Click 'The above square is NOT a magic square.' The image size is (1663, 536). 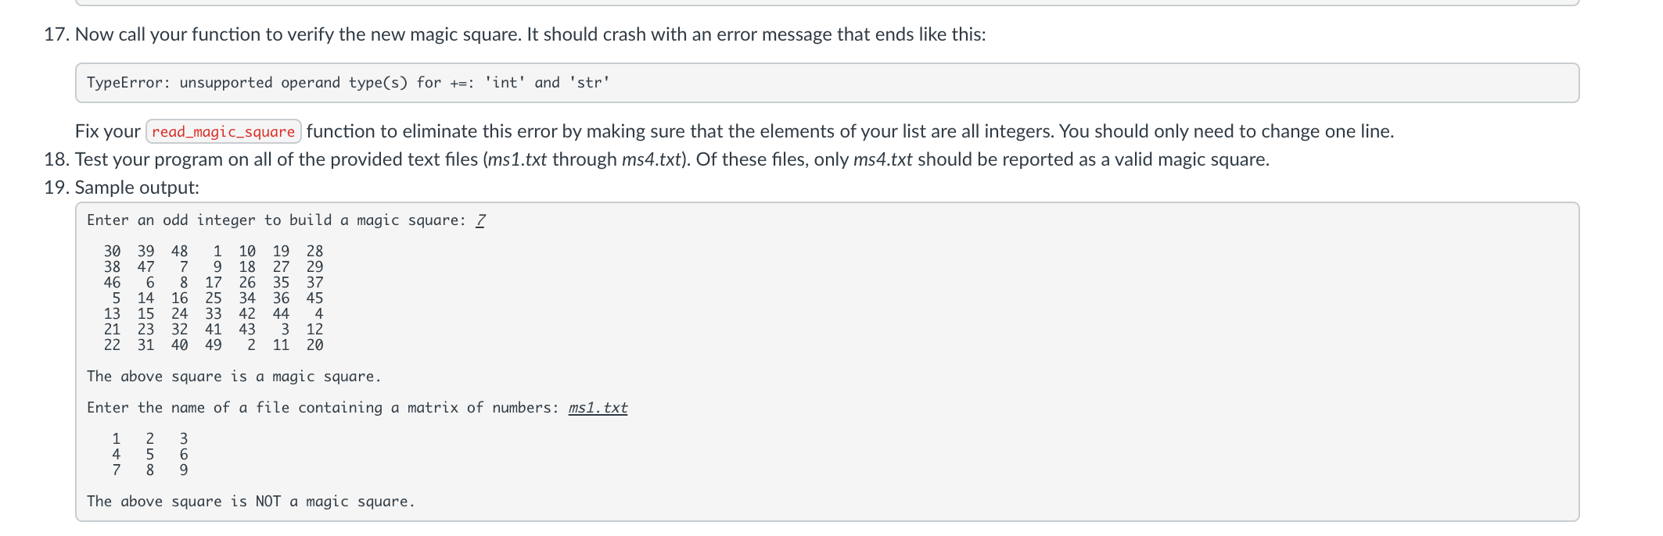pyautogui.click(x=250, y=502)
